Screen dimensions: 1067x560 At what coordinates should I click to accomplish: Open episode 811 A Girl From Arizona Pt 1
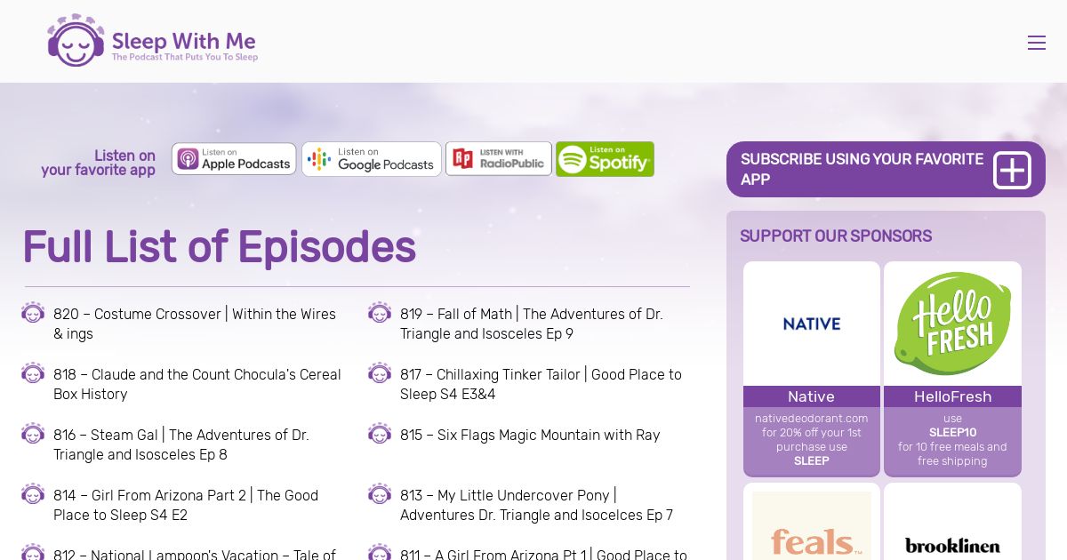543,554
